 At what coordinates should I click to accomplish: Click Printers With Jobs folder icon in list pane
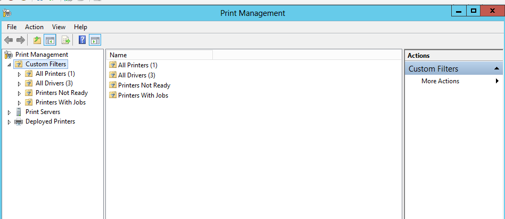coord(113,95)
